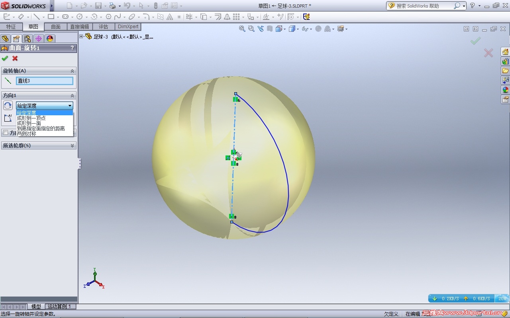
Task: Click the PropertyManager help question mark
Action: point(72,48)
